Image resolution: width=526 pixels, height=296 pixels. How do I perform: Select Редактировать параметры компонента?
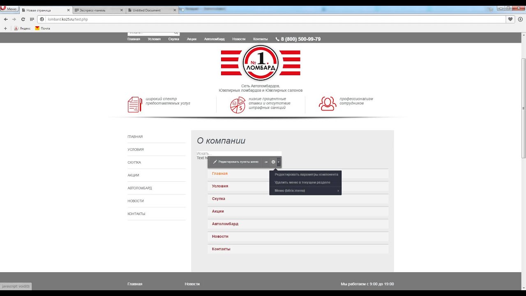[305, 174]
